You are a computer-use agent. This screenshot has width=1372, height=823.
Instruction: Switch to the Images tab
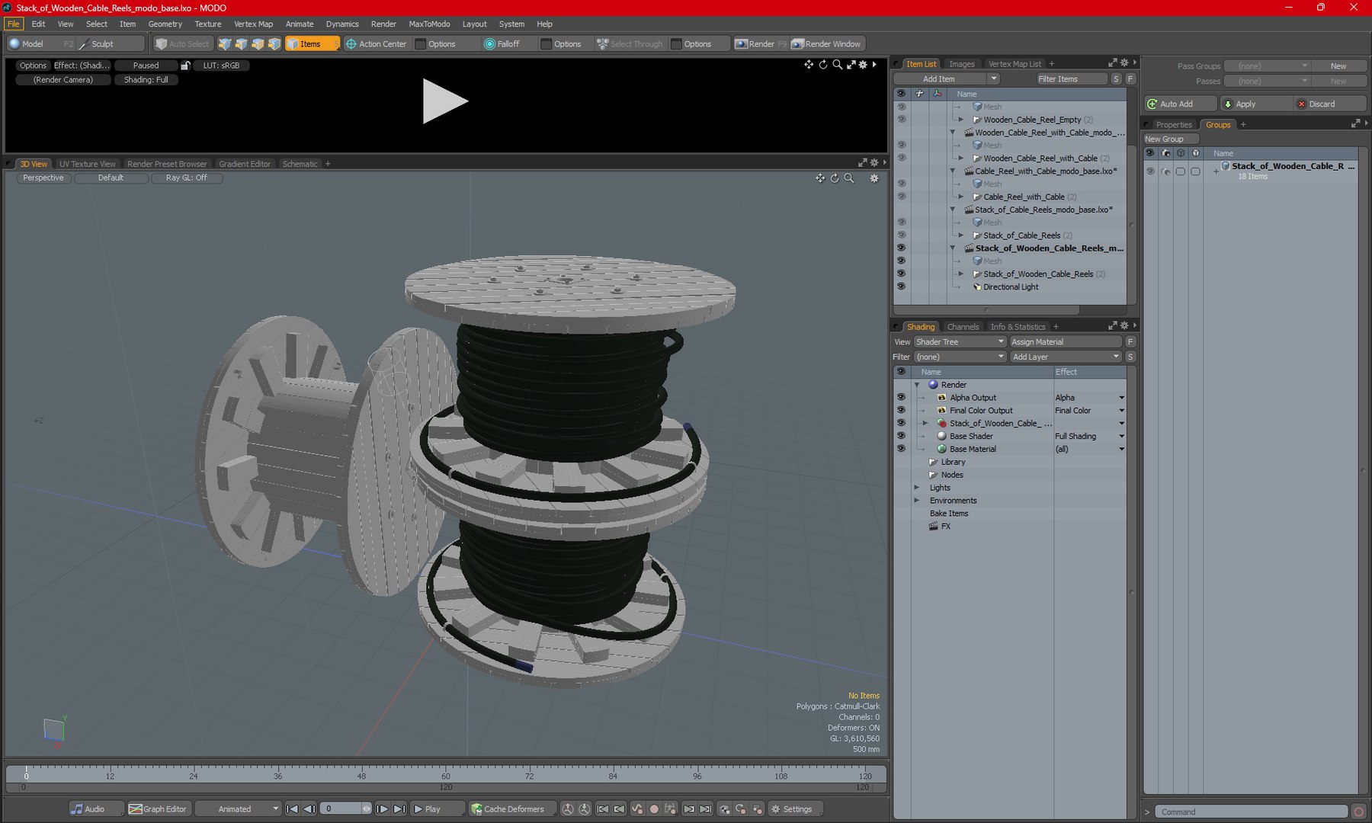pyautogui.click(x=961, y=64)
